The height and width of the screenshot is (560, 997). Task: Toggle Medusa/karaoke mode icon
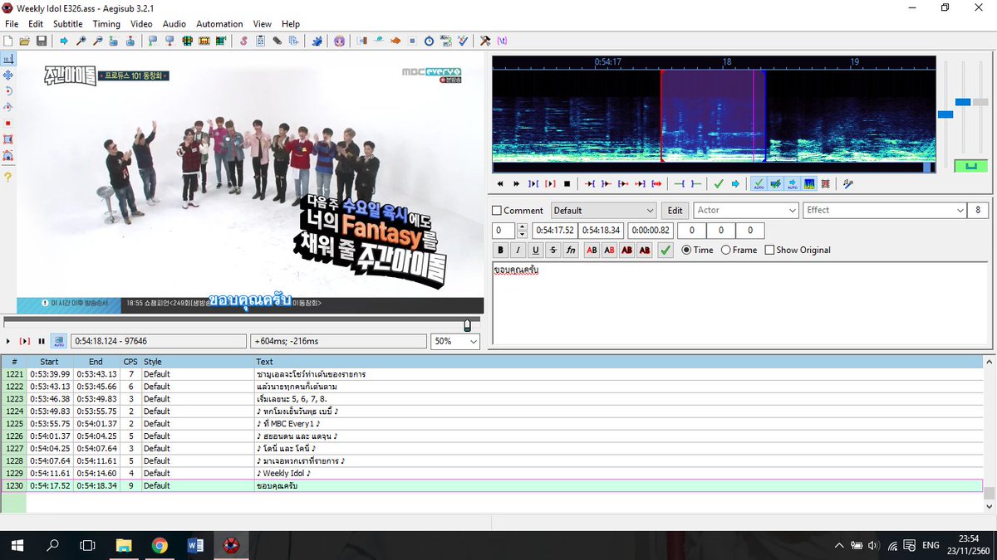[825, 183]
